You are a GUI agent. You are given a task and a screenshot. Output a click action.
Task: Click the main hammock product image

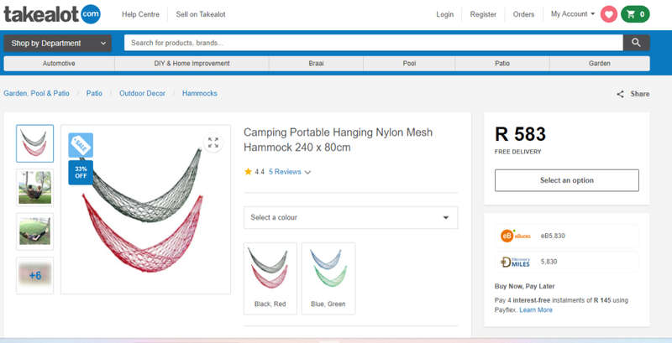pyautogui.click(x=145, y=210)
